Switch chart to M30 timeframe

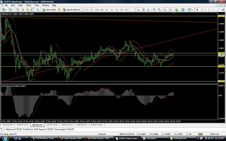102,10
